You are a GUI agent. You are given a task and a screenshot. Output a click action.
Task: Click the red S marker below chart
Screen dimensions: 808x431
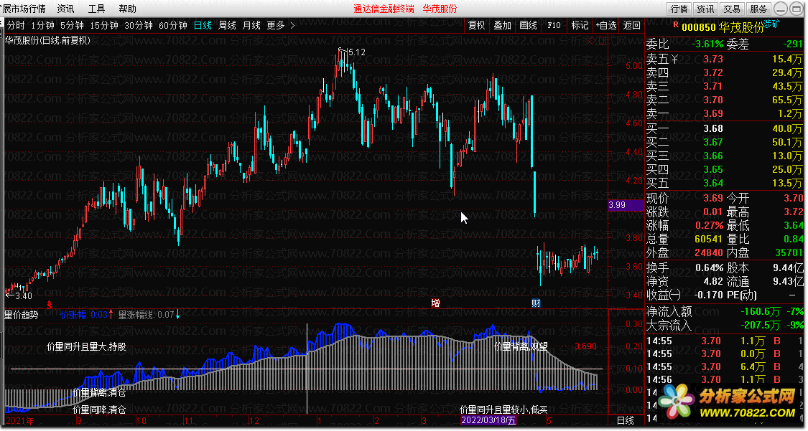pyautogui.click(x=50, y=305)
